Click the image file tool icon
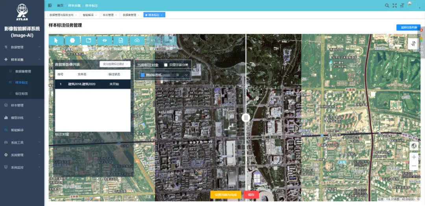The image size is (425, 206). 121,40
